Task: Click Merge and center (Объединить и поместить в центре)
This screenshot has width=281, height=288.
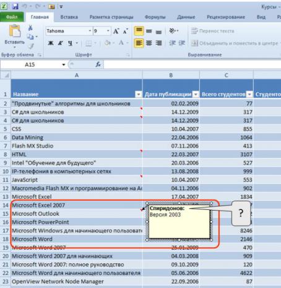Action: tap(235, 43)
